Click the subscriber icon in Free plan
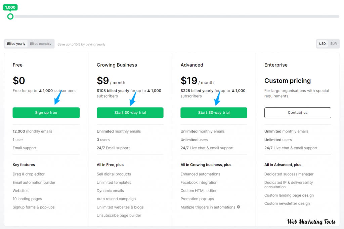The width and height of the screenshot is (344, 229). 40,91
